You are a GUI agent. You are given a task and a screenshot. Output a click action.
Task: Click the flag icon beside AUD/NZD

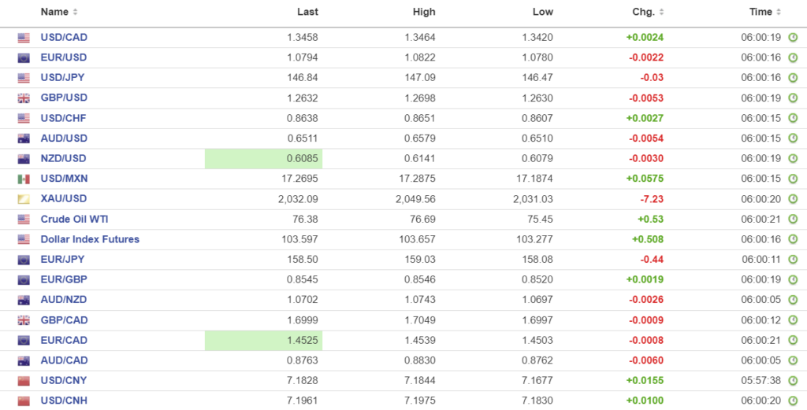[24, 301]
